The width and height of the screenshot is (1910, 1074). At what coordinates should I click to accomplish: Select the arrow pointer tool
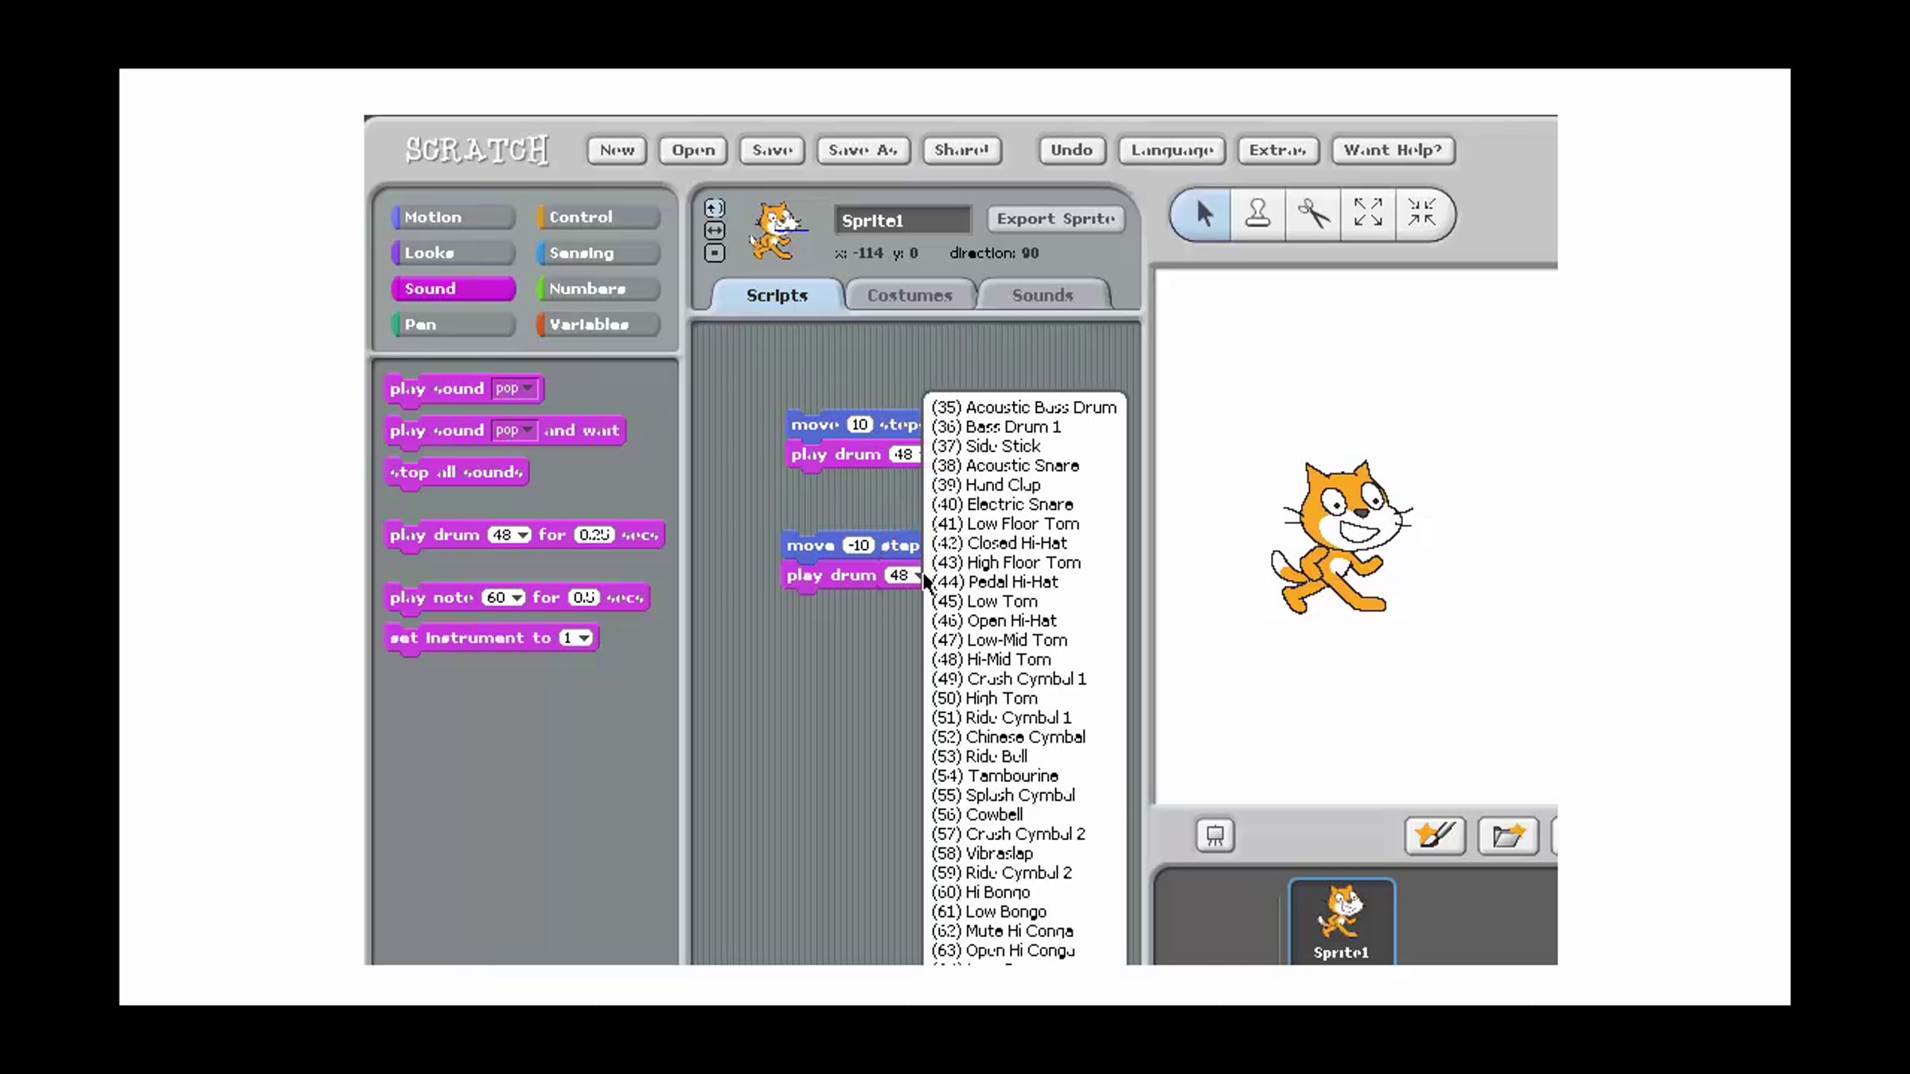1203,214
